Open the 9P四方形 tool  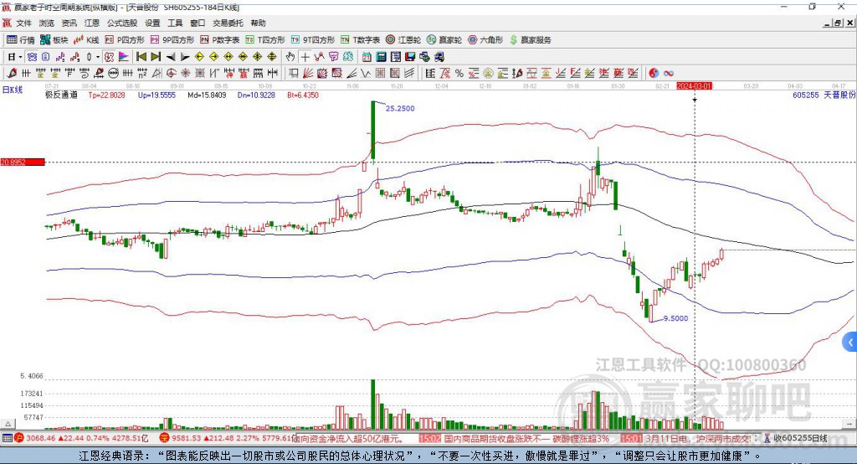tap(172, 40)
